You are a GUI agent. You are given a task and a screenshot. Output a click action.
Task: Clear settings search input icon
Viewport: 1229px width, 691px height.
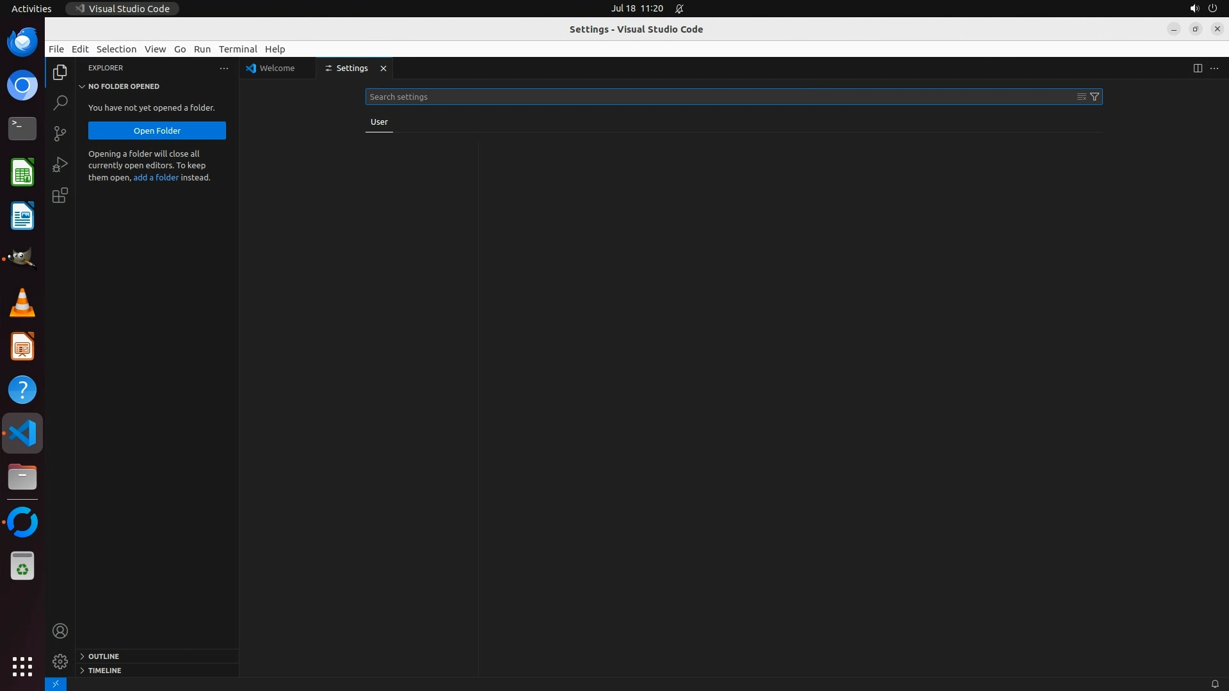tap(1081, 97)
